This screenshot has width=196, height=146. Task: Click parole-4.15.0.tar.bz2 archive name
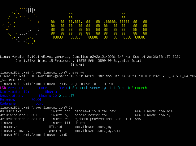pyautogui.click(x=95, y=111)
